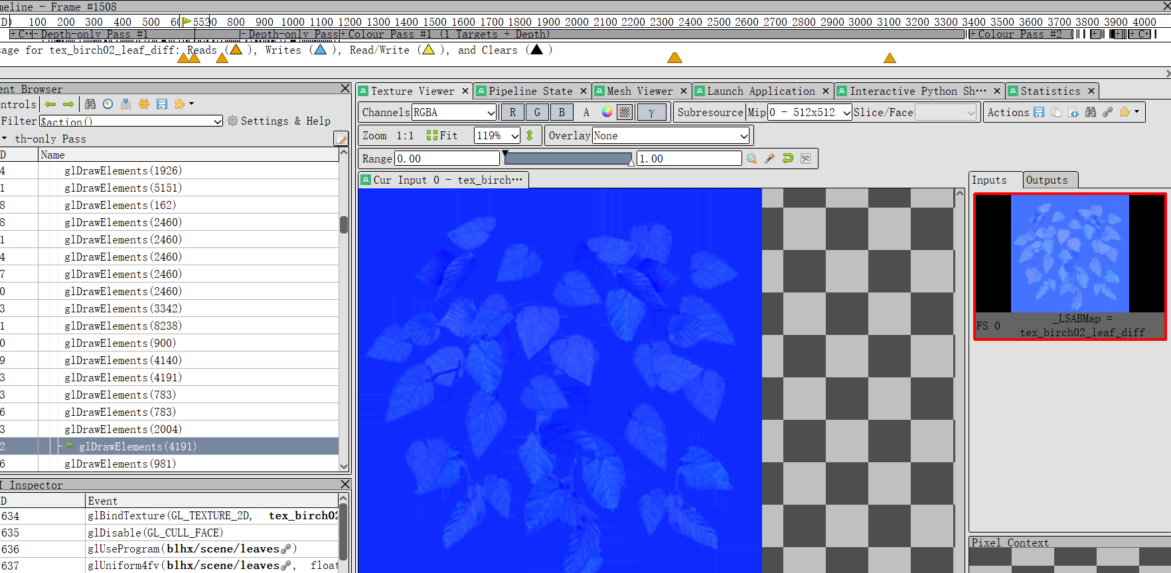Open the Channels RGBA dropdown
The height and width of the screenshot is (573, 1171).
point(454,113)
